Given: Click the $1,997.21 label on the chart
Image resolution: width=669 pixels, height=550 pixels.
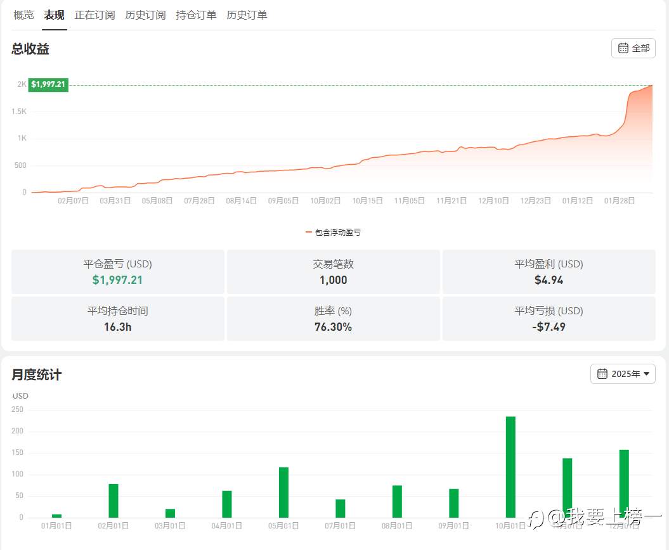Looking at the screenshot, I should [48, 84].
